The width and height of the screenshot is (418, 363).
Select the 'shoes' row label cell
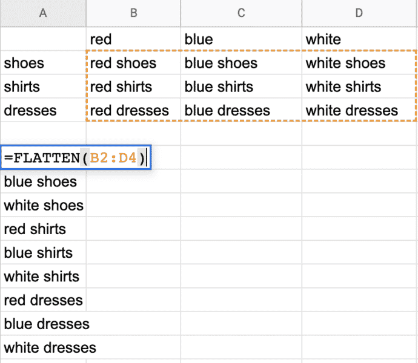(x=43, y=63)
